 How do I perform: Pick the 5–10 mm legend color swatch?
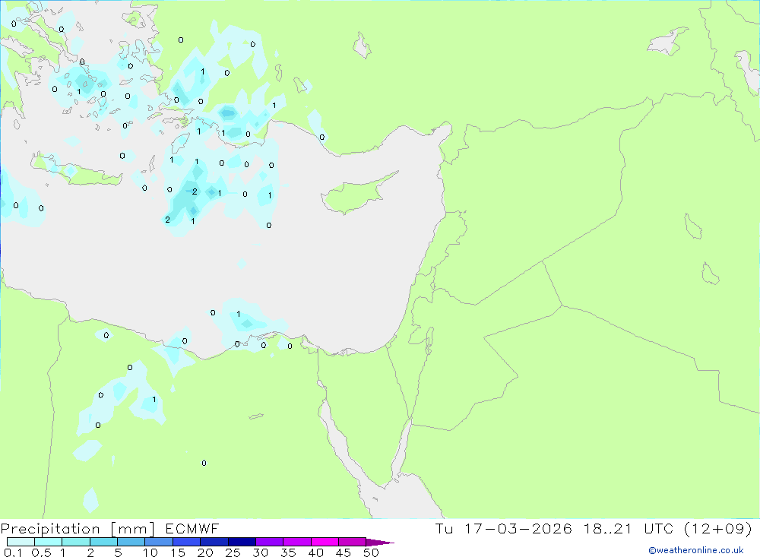(131, 542)
